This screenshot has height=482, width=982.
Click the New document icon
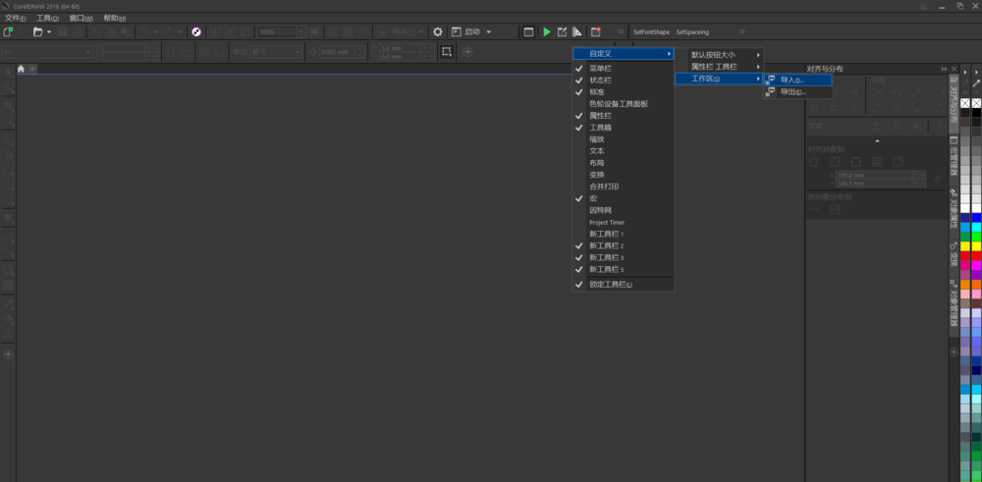8,32
